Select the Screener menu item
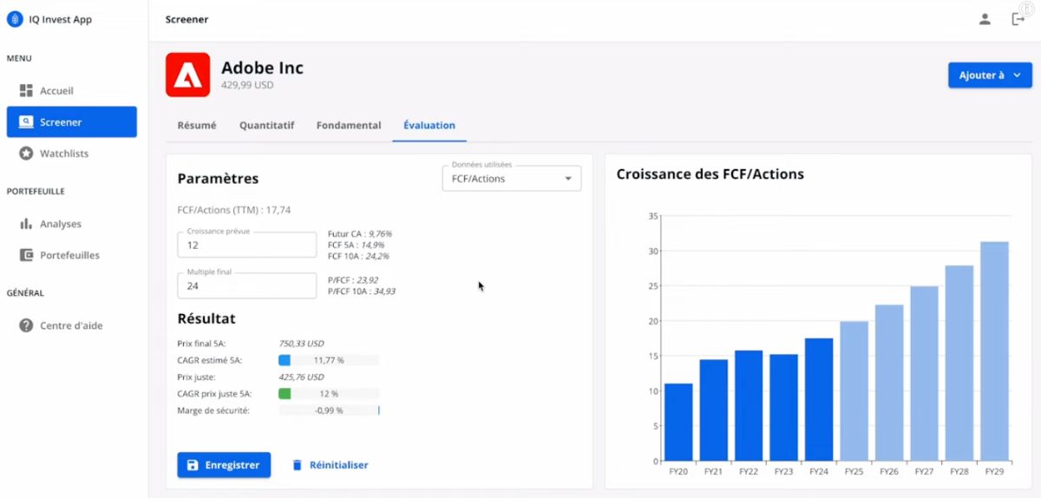1041x498 pixels. pos(72,122)
